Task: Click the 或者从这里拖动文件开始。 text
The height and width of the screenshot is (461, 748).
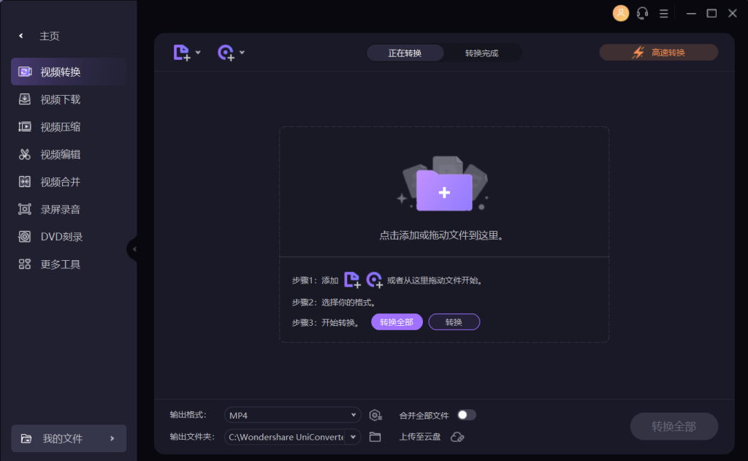Action: 435,281
